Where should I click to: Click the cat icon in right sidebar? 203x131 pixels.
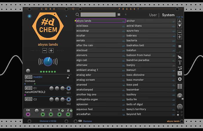point(180,57)
